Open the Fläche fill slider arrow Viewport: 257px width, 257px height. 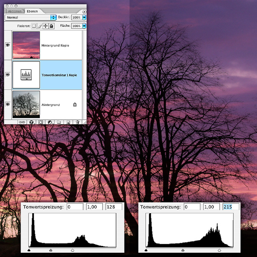pyautogui.click(x=84, y=26)
